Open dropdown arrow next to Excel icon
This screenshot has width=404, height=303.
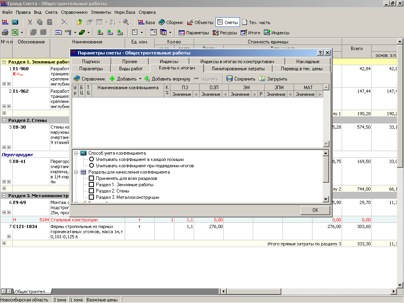coord(22,33)
